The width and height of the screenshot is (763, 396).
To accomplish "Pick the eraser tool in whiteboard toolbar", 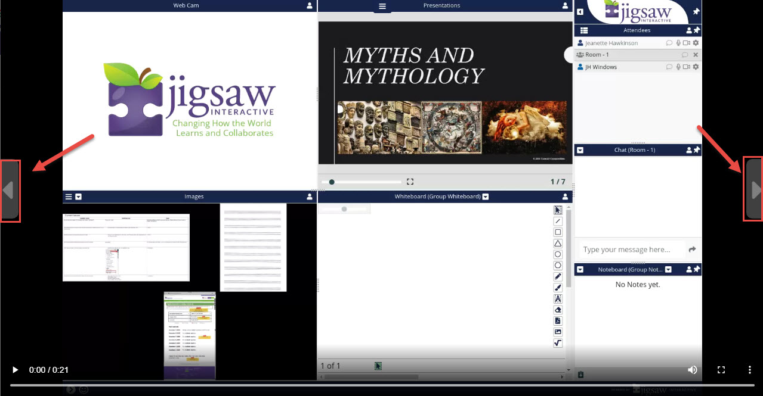I will [x=558, y=310].
